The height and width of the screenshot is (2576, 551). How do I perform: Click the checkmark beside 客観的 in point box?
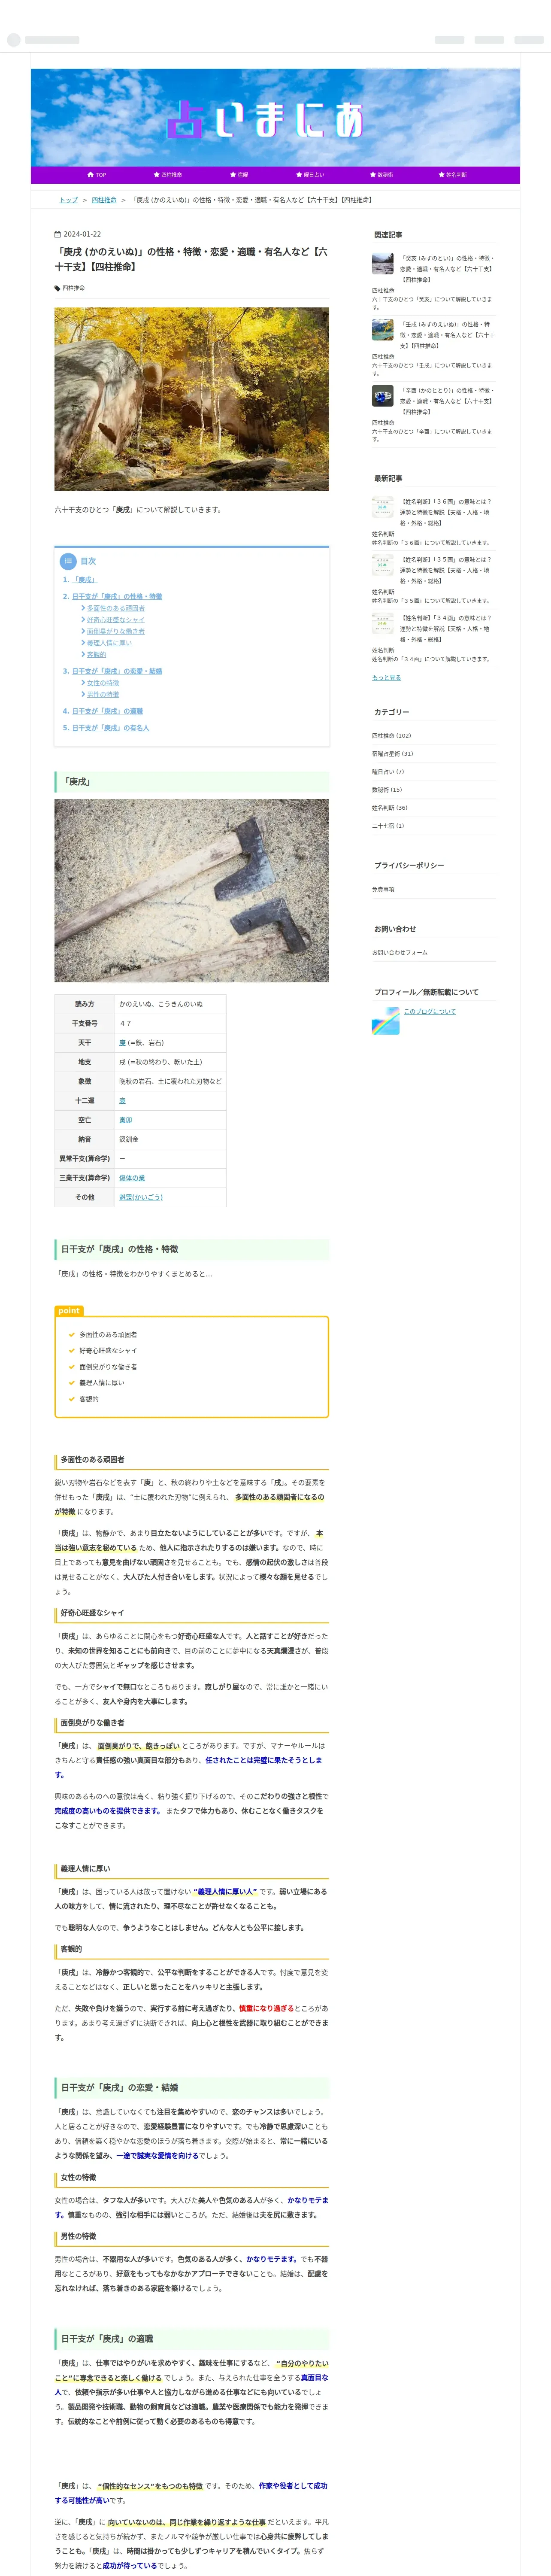click(x=72, y=1399)
